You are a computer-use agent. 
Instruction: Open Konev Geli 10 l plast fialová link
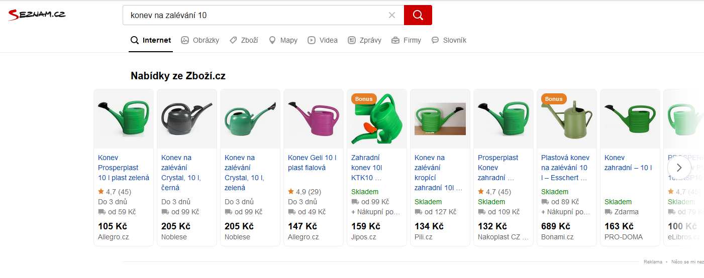pos(312,163)
